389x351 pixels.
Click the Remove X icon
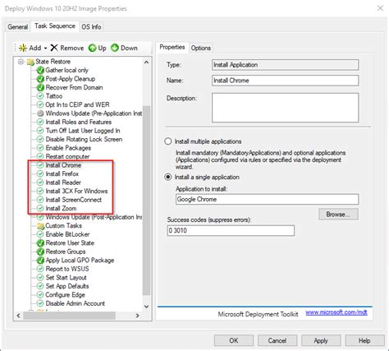54,48
